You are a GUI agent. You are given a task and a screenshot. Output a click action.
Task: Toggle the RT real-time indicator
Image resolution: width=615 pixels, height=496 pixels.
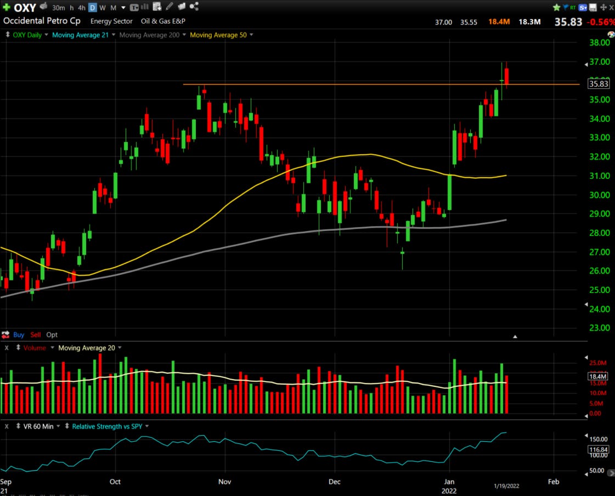coord(573,8)
